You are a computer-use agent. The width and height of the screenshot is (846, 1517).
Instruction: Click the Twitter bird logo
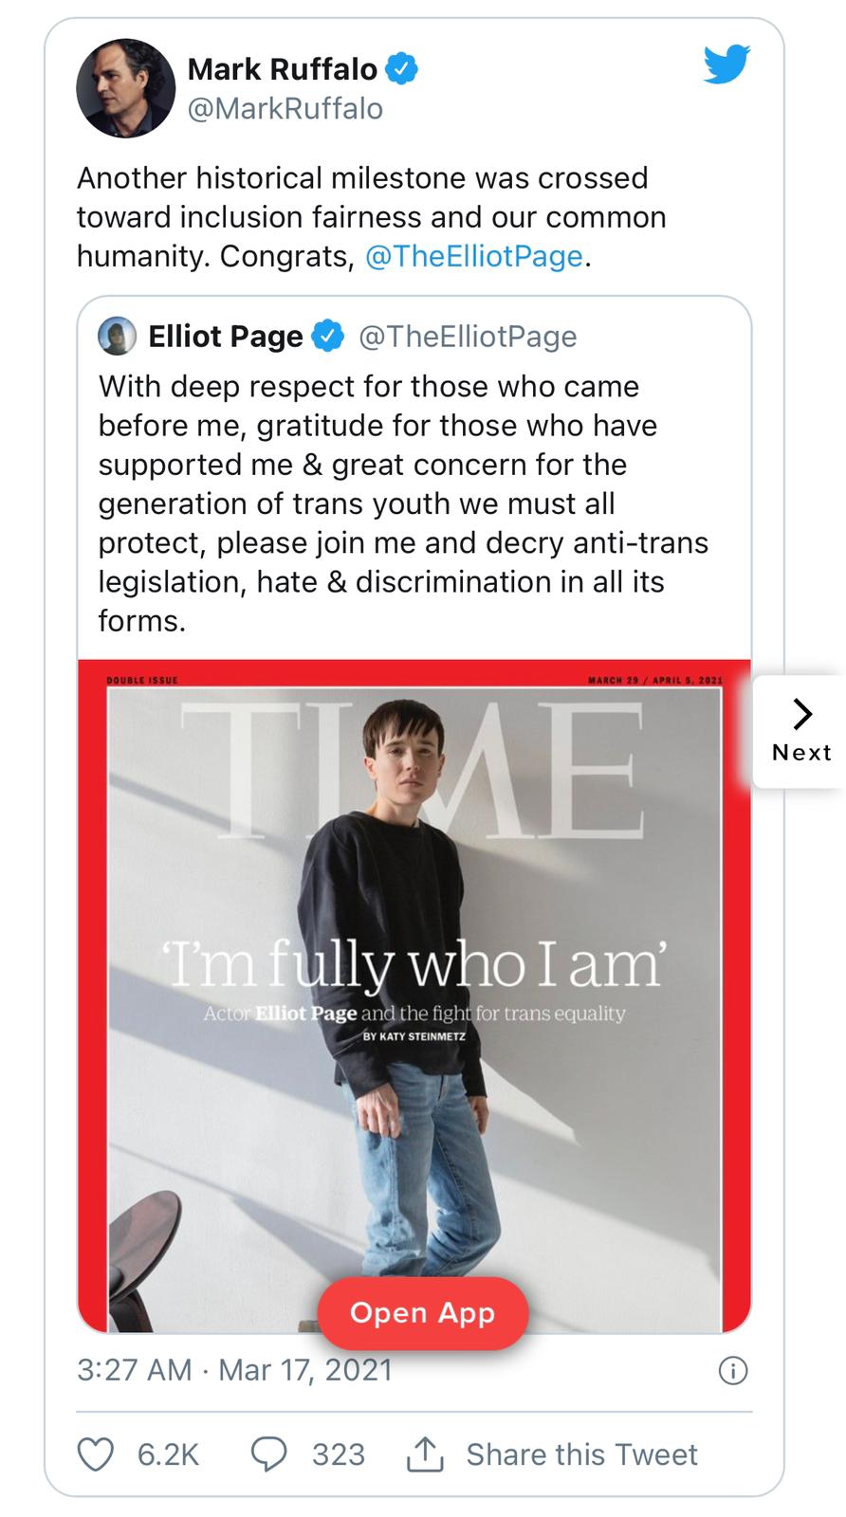726,64
